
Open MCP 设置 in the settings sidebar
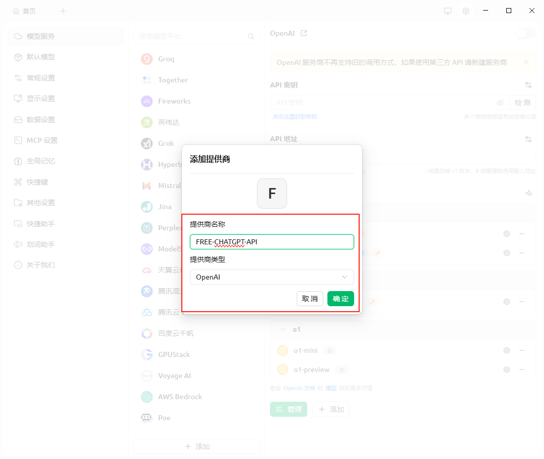65,140
